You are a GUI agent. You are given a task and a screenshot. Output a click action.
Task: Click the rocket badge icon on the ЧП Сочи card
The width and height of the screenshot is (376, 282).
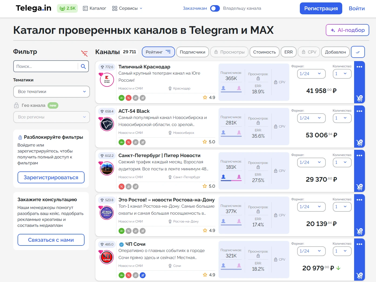(x=143, y=275)
